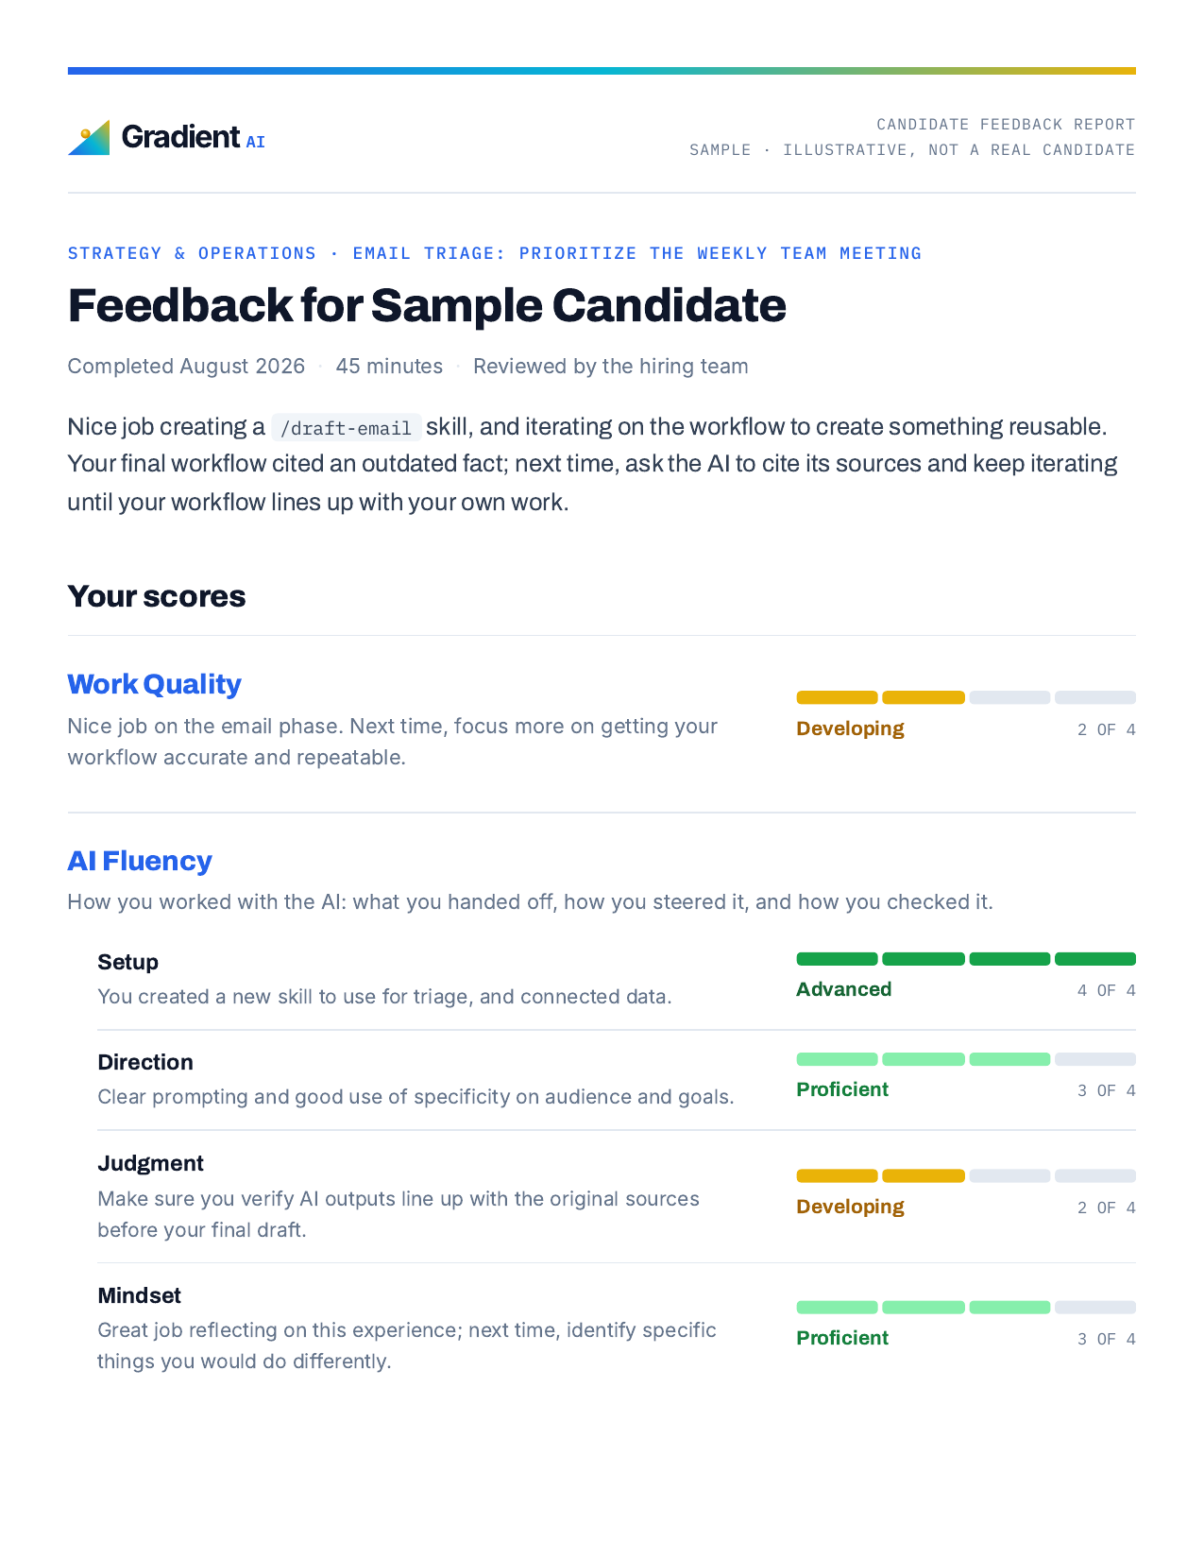Select the Direction row title
This screenshot has height=1559, width=1204.
click(145, 1062)
